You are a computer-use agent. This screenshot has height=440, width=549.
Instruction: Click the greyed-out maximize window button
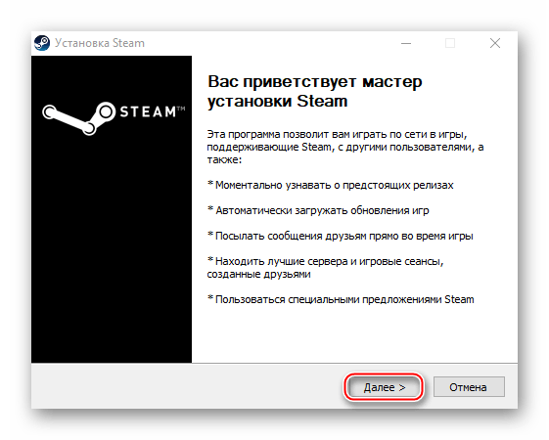pyautogui.click(x=450, y=43)
